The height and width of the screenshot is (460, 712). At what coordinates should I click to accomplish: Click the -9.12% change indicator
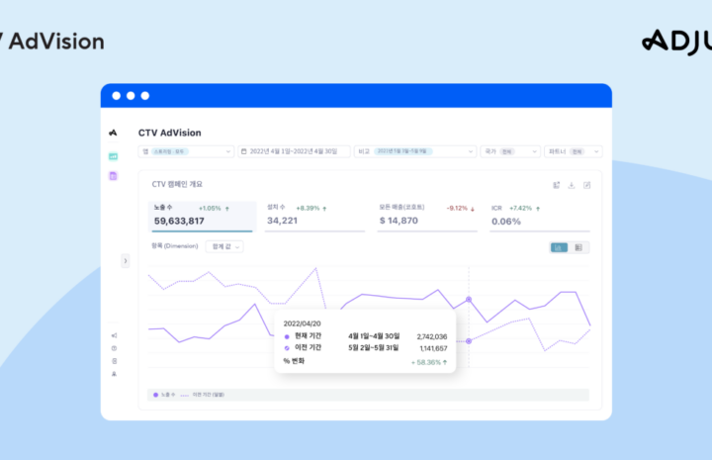[461, 209]
